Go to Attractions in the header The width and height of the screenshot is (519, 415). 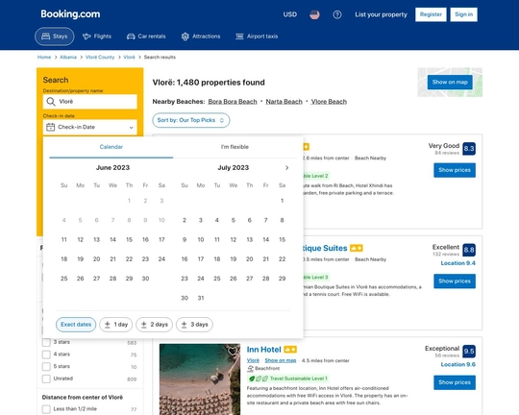[201, 37]
